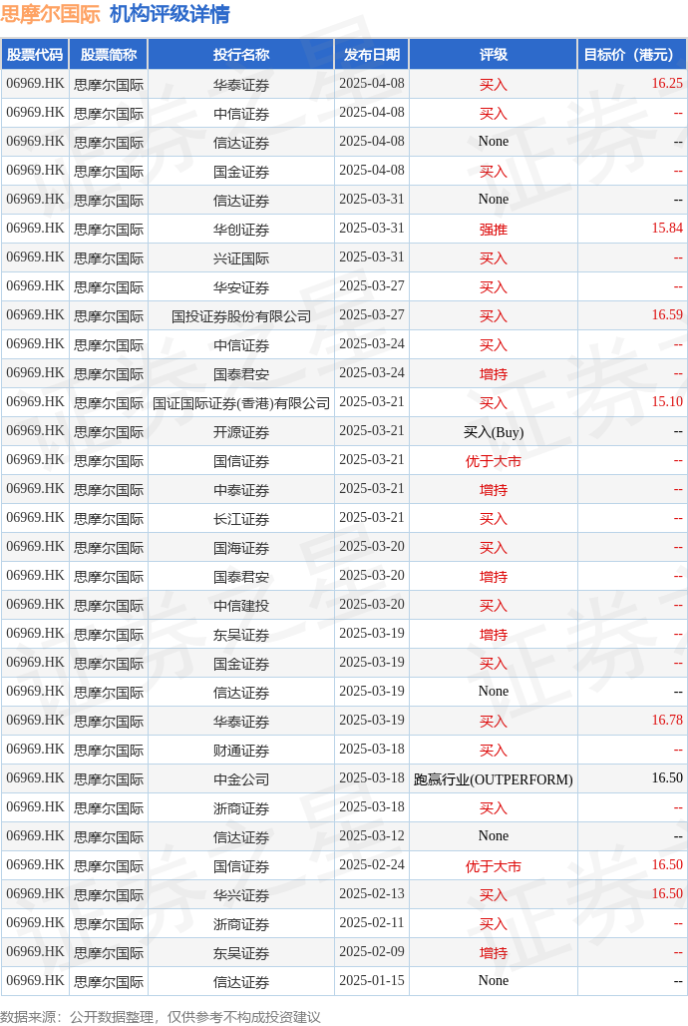Click the 国证国际证券(香港)有限公司 cell
The width and height of the screenshot is (688, 1026).
coord(240,402)
